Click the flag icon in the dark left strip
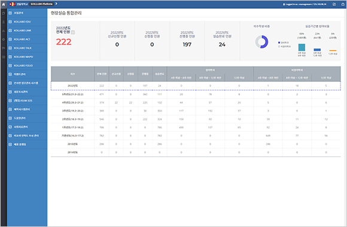This screenshot has width=347, height=227. (x=4, y=48)
